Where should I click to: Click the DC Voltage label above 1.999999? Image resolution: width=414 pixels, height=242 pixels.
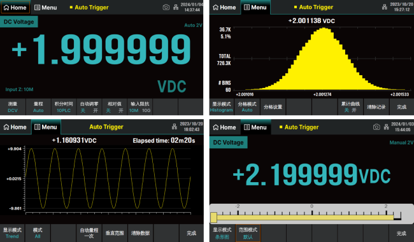(x=18, y=22)
